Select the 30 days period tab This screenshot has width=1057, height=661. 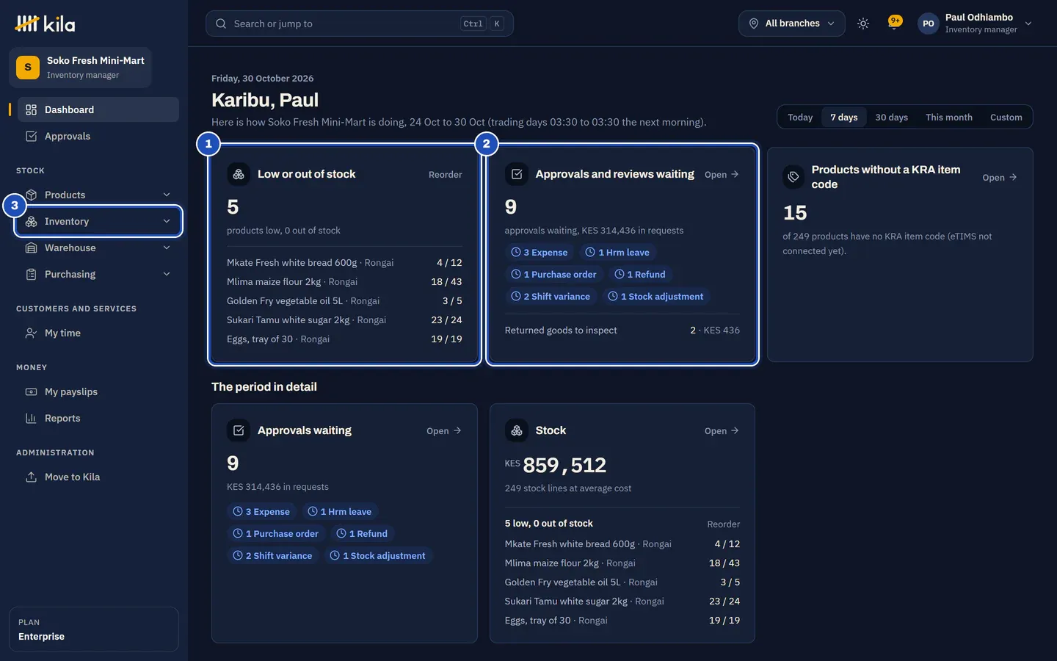click(x=891, y=118)
